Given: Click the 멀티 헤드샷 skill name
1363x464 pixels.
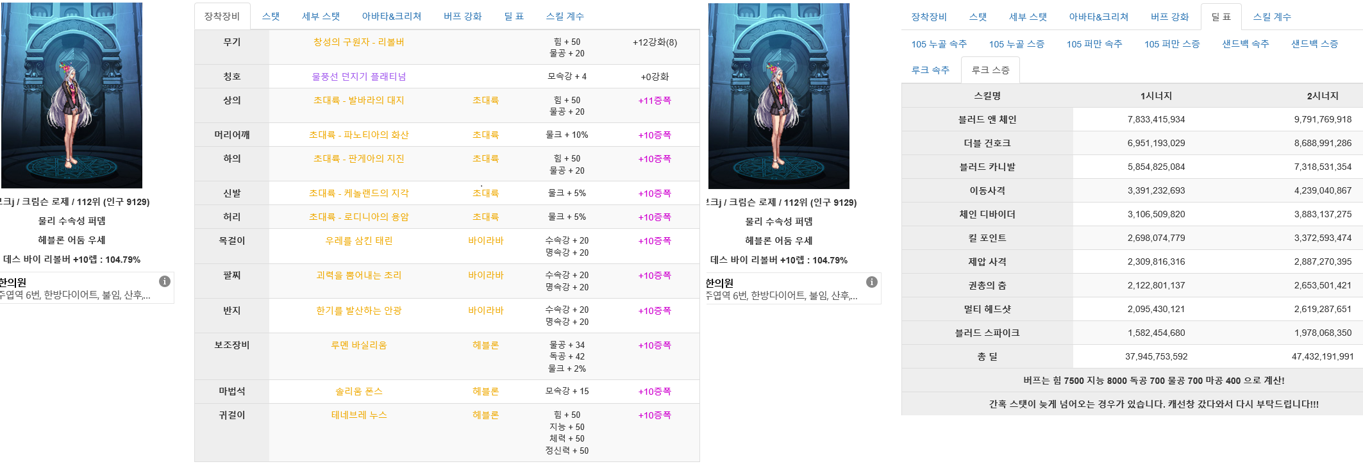Looking at the screenshot, I should pos(987,309).
